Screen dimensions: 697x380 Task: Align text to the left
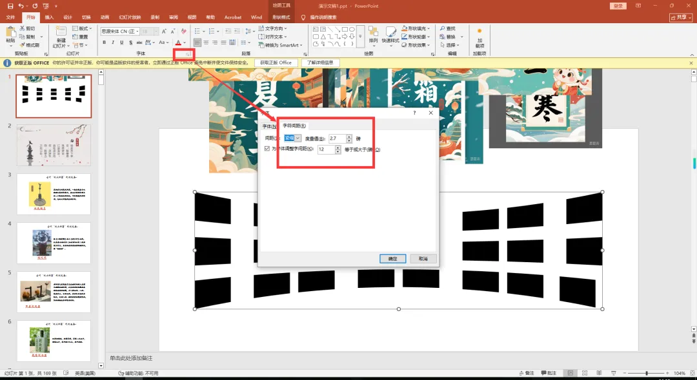[197, 43]
